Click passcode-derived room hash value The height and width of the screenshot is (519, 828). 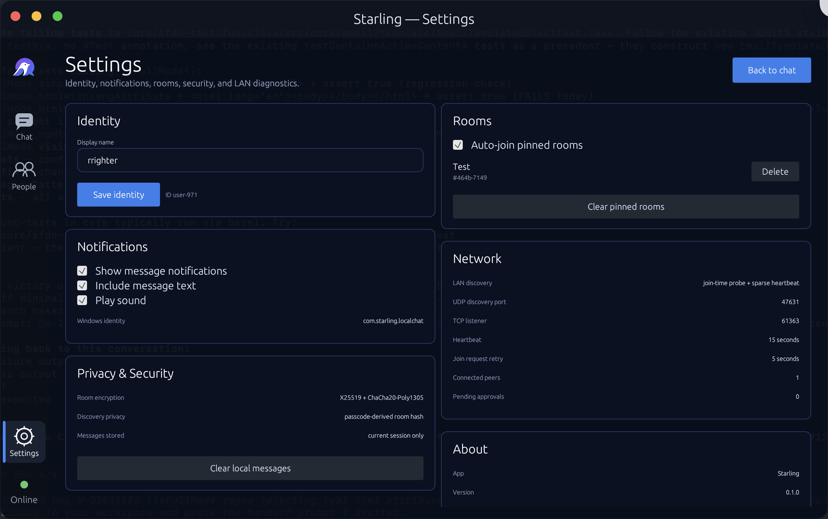(384, 417)
